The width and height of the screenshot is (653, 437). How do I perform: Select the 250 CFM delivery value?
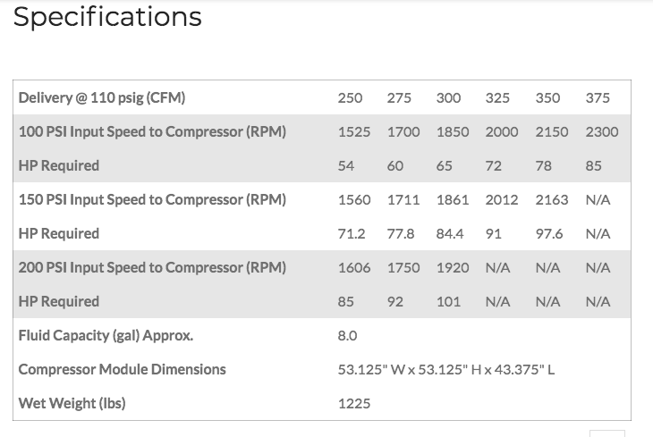coord(350,98)
